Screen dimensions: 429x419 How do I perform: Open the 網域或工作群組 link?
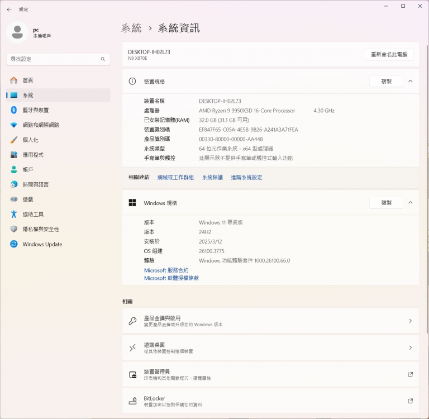[175, 177]
